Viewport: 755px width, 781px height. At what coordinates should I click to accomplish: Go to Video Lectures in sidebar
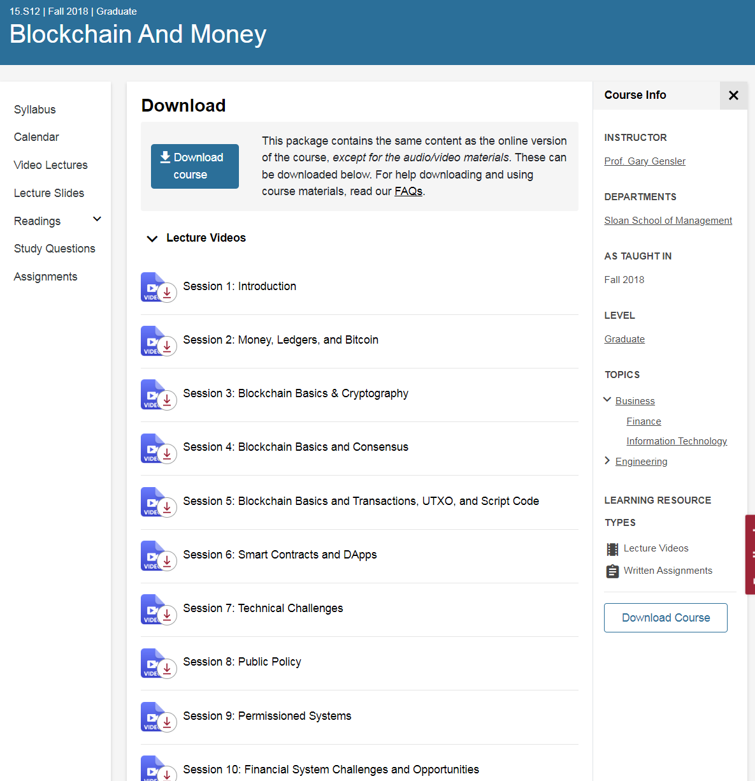click(x=51, y=165)
